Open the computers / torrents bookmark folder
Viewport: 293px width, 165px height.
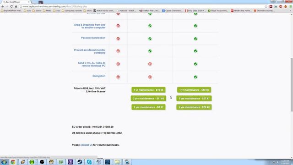(72, 11)
